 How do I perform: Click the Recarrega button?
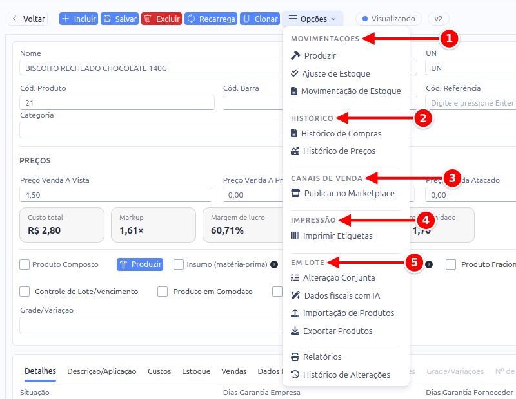click(x=212, y=19)
